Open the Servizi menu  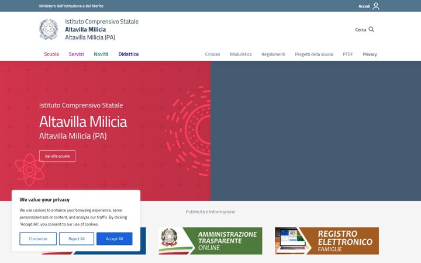(x=76, y=54)
